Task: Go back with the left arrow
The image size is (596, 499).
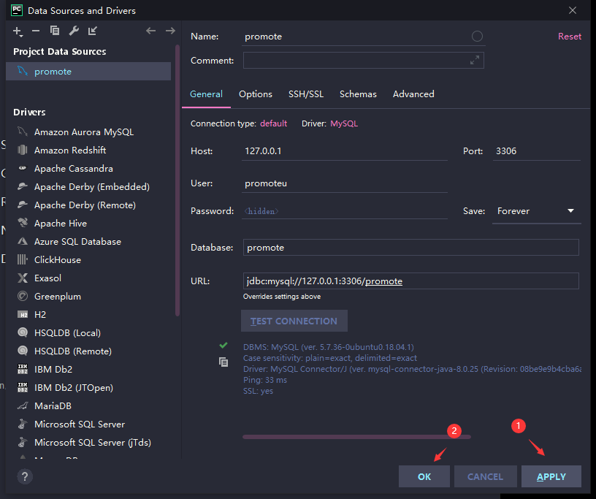Action: 151,31
